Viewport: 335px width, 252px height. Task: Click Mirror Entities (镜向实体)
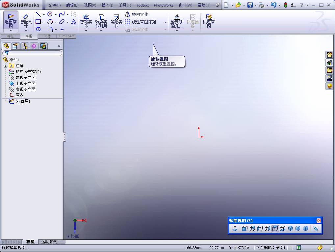[x=136, y=14]
